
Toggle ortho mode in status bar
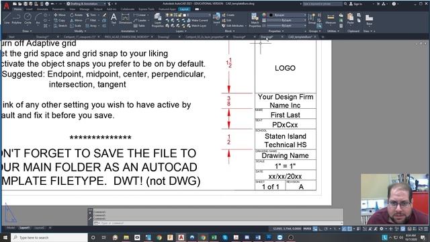pyautogui.click(x=320, y=229)
